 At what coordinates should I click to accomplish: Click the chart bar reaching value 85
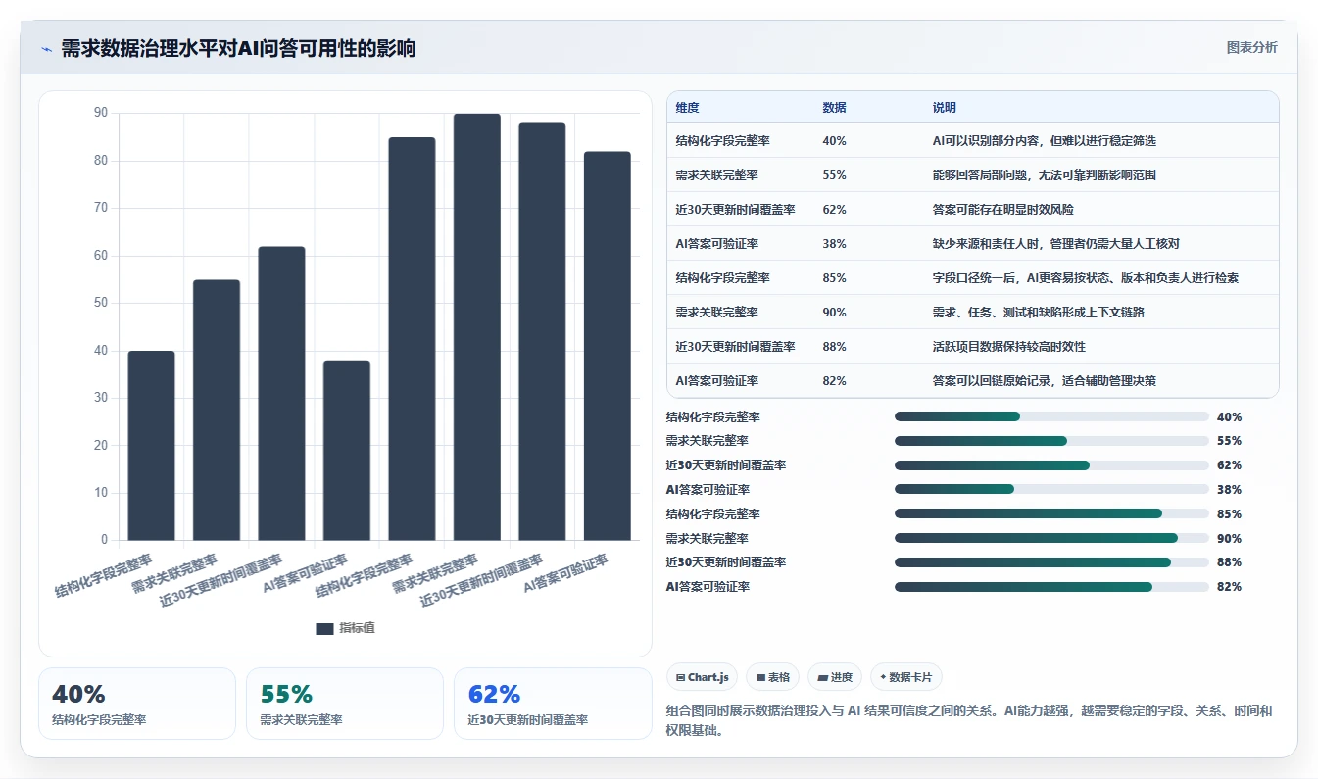pos(412,339)
